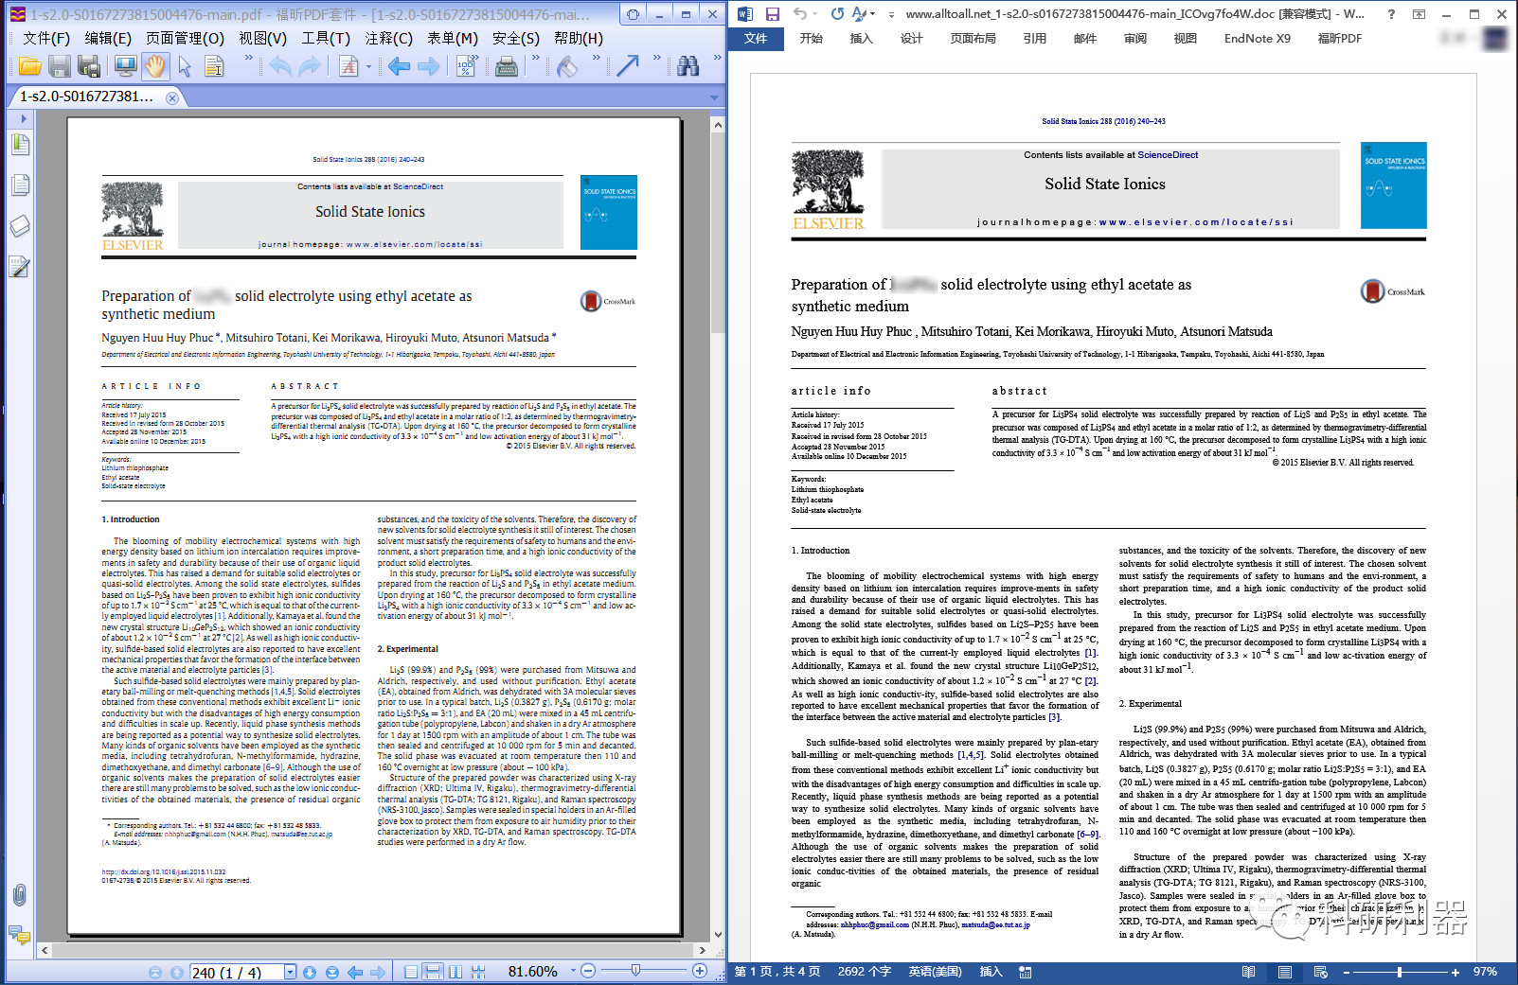Image resolution: width=1518 pixels, height=985 pixels.
Task: Toggle Facing pages view in PDF status bar
Action: pos(455,972)
